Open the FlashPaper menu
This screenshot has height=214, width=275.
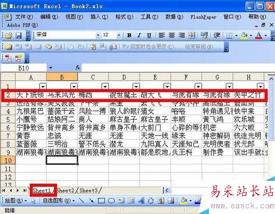click(203, 17)
